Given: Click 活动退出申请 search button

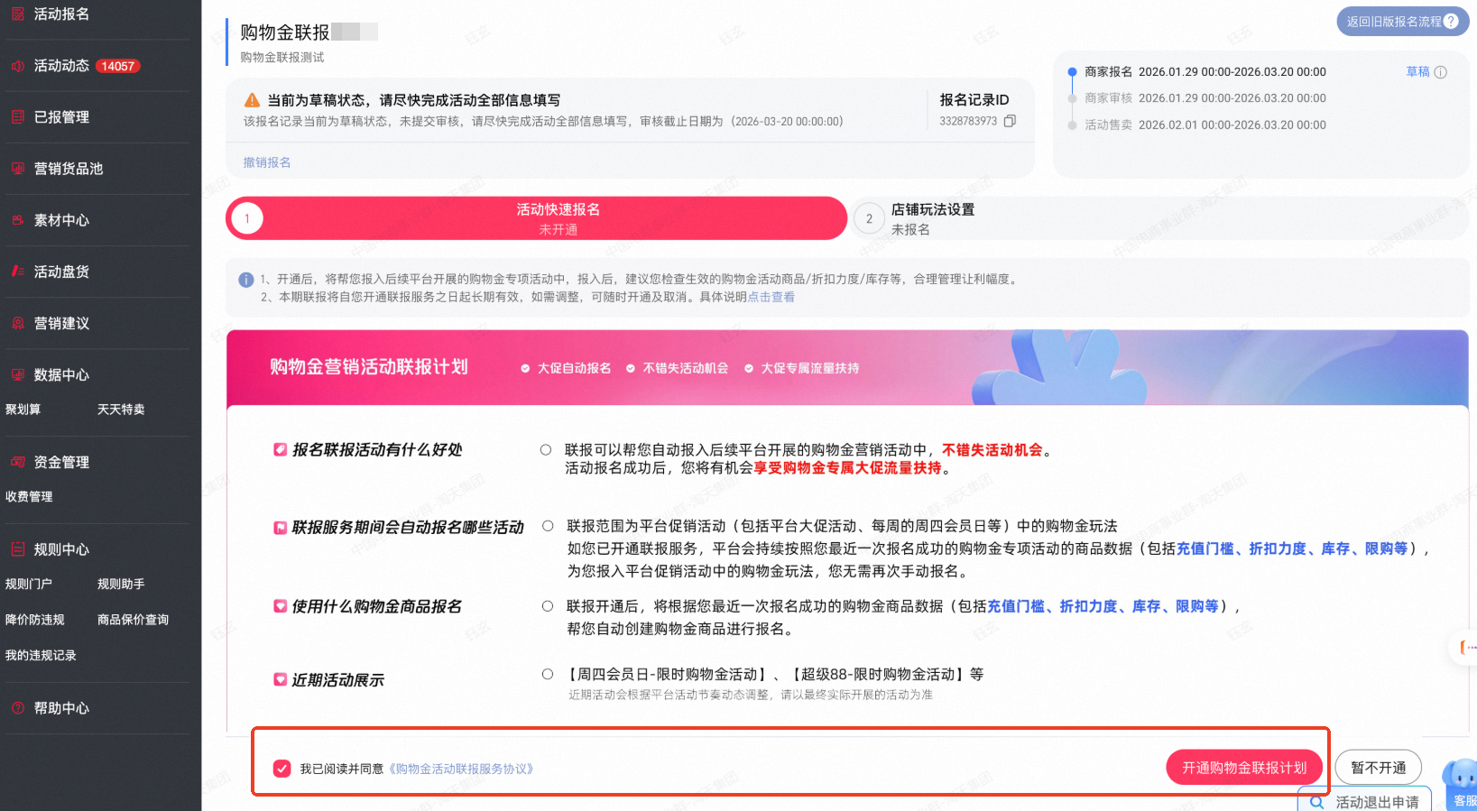Looking at the screenshot, I should point(1364,801).
